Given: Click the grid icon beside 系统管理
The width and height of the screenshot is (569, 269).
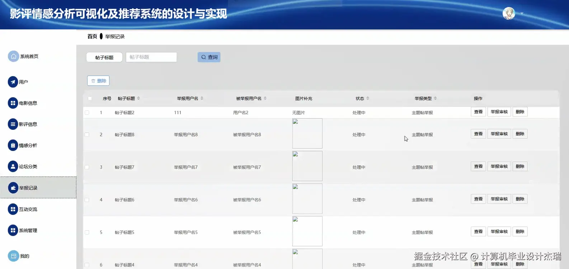Looking at the screenshot, I should click(x=13, y=230).
